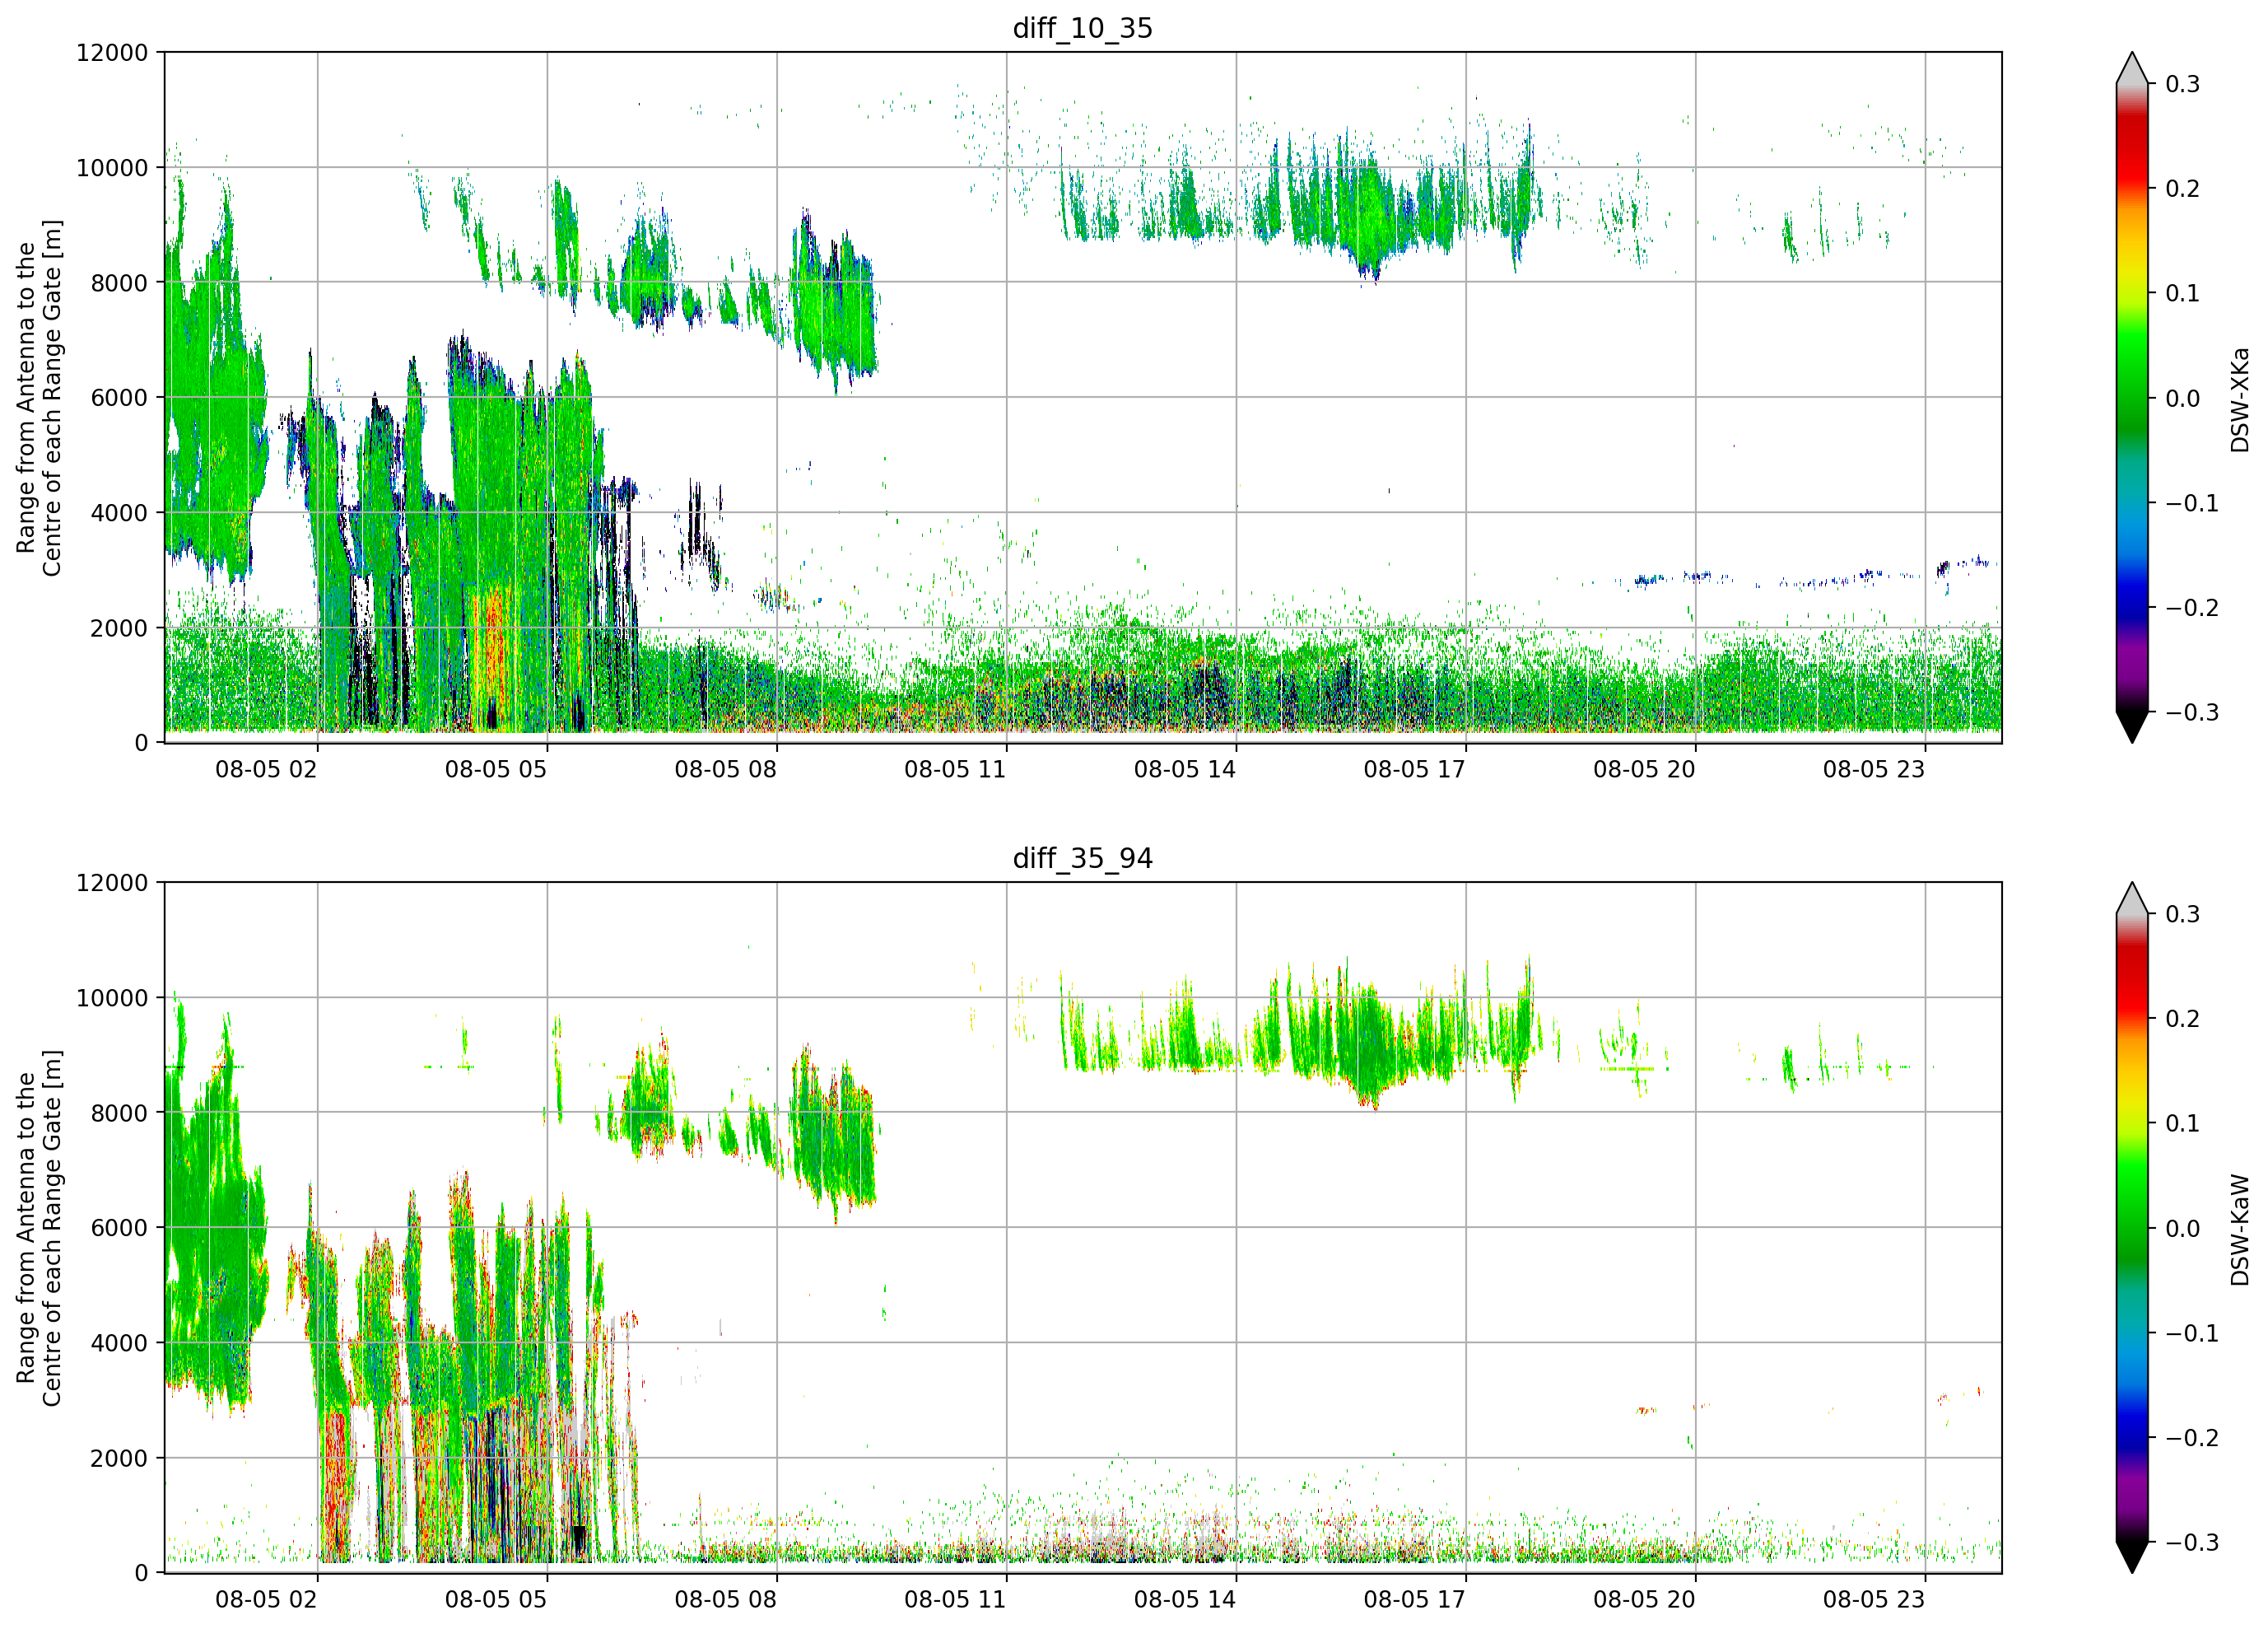Screen dimensions: 2268x1629
Task: Select the DSW-XKa colorbar label
Action: tap(2239, 399)
